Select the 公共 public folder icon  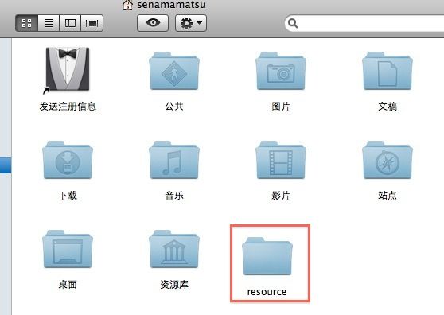[174, 71]
